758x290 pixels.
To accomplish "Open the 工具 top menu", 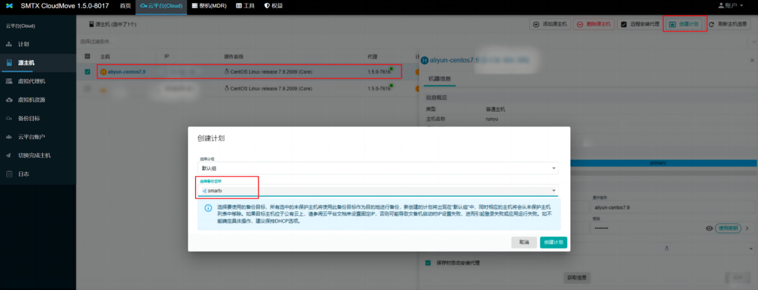I will coord(245,6).
